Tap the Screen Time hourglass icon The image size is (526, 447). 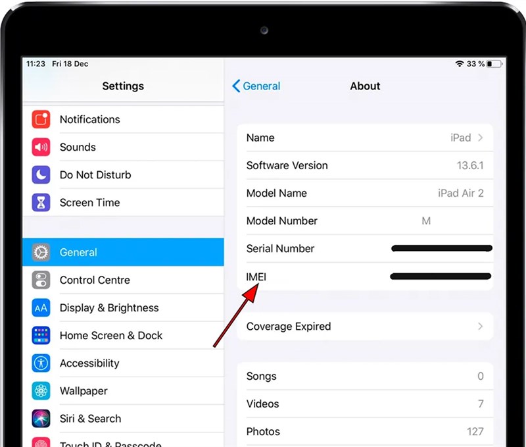(x=41, y=203)
